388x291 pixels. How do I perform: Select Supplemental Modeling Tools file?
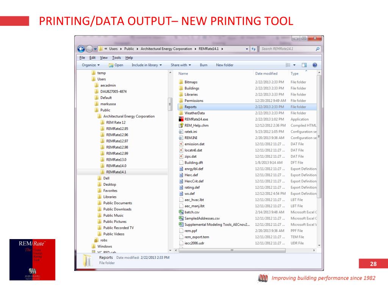(214, 224)
